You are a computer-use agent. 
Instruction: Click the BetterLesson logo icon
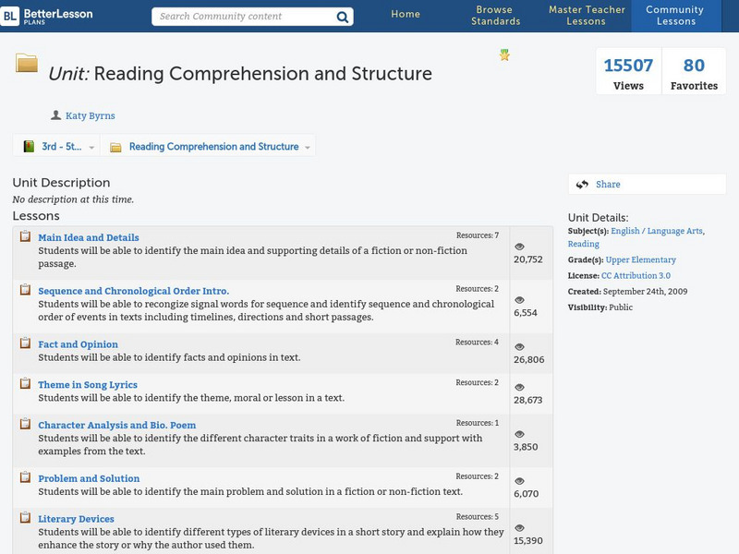(10, 16)
